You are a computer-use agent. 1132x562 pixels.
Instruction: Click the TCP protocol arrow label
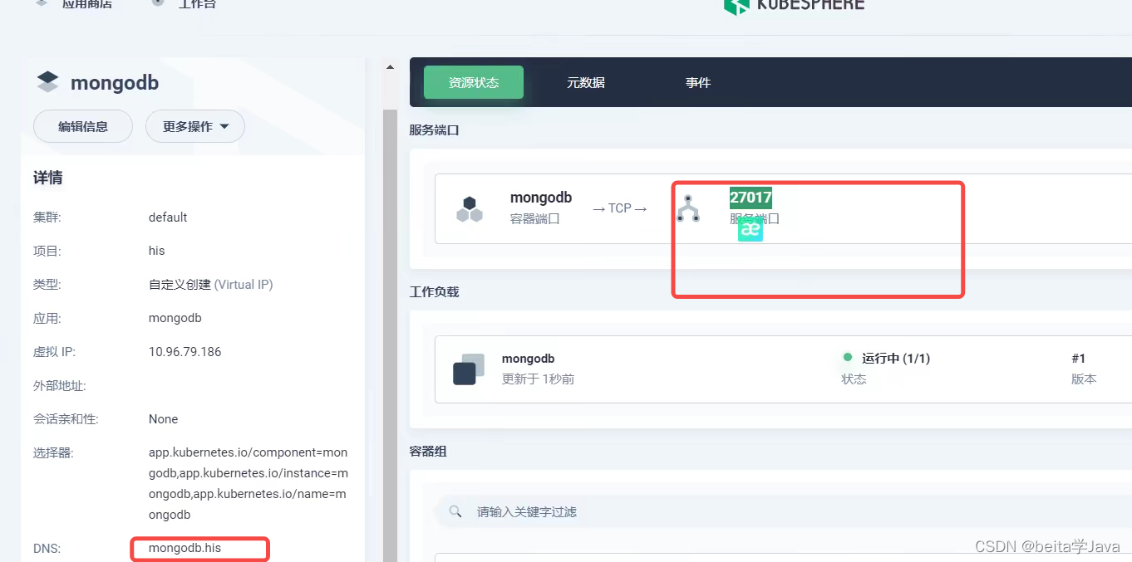coord(619,208)
